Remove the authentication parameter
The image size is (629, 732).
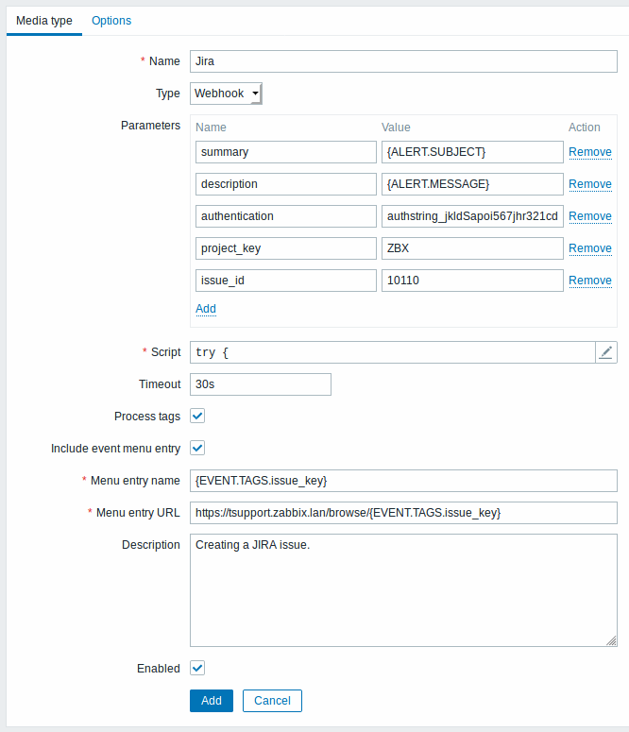[x=590, y=216]
